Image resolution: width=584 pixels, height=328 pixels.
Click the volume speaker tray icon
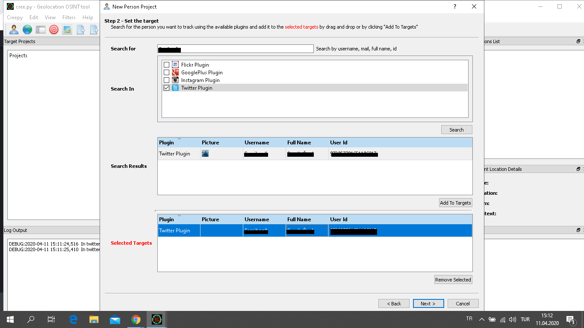click(x=513, y=319)
